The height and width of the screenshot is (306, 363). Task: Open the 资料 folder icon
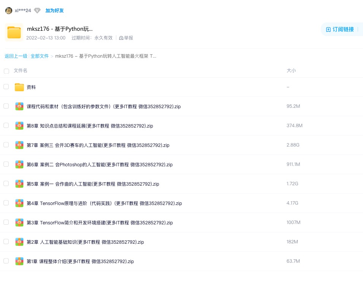19,87
